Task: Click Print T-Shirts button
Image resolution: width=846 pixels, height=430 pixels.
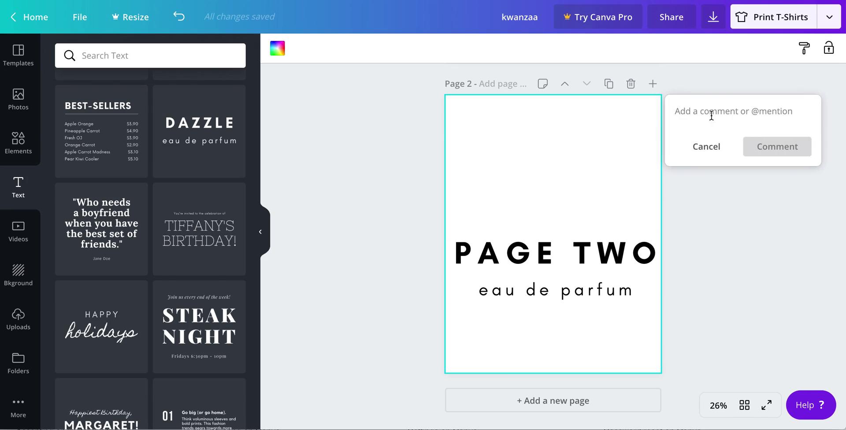Action: [774, 17]
